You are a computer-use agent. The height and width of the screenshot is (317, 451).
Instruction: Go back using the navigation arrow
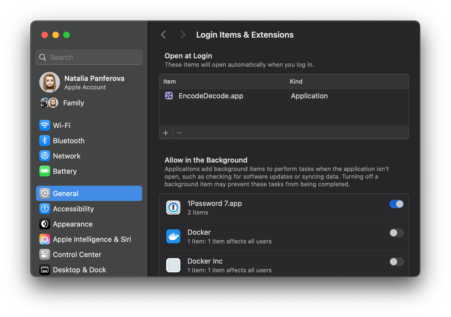click(163, 35)
